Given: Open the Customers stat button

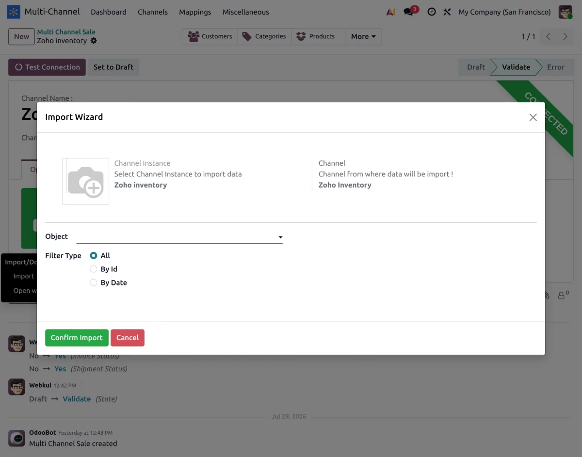Looking at the screenshot, I should [x=210, y=36].
